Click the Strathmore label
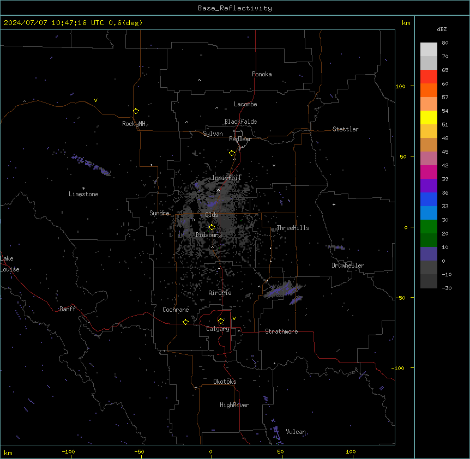470x459 pixels. tap(281, 331)
